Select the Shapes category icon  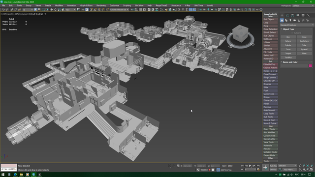286,20
